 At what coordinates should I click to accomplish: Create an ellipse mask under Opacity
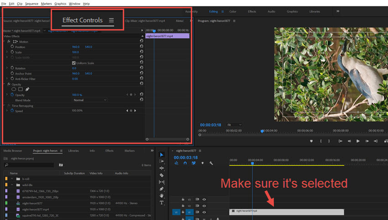click(14, 89)
